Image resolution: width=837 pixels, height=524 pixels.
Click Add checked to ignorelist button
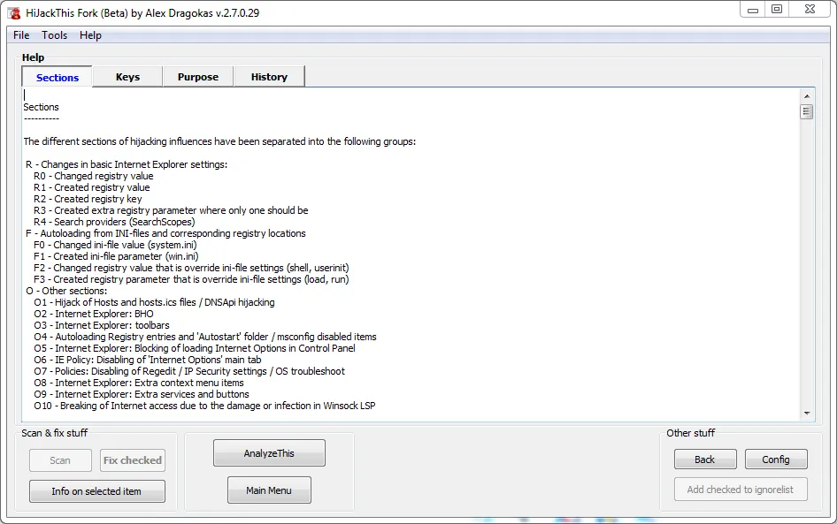[x=741, y=490]
